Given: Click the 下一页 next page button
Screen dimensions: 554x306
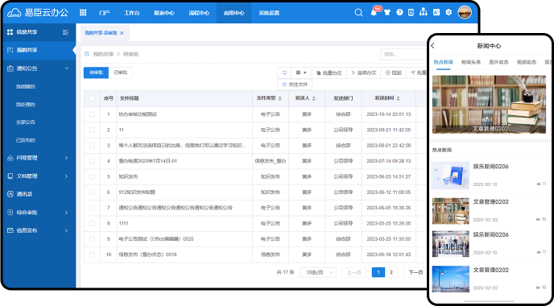Looking at the screenshot, I should (415, 272).
